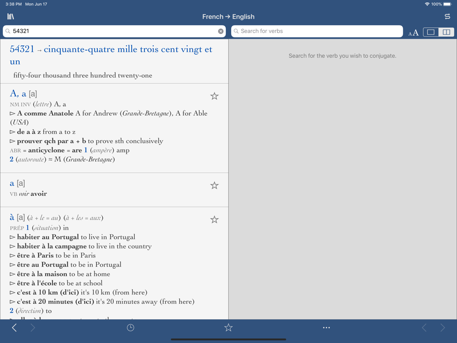This screenshot has height=343, width=457.
Task: Open the font size AA control
Action: click(413, 32)
